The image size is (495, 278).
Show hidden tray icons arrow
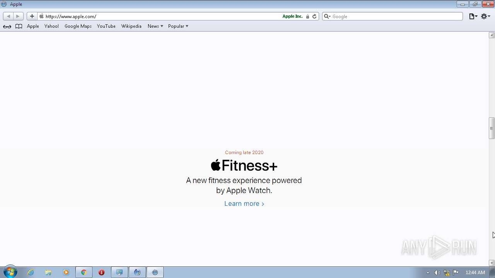(428, 273)
